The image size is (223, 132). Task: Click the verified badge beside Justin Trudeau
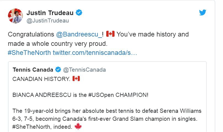coord(79,13)
